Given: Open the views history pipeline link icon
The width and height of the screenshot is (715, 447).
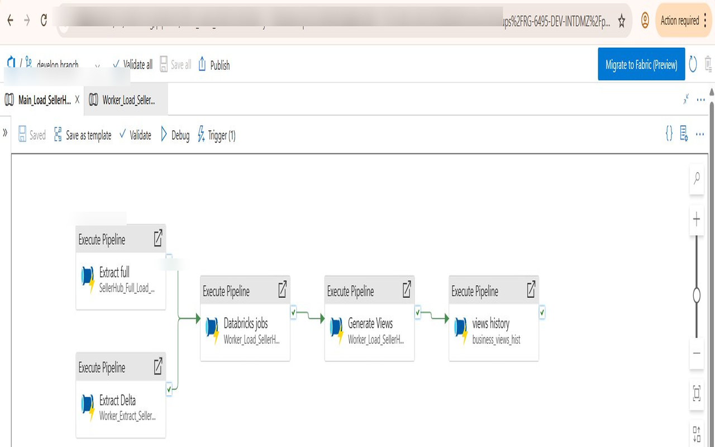Looking at the screenshot, I should click(x=531, y=289).
